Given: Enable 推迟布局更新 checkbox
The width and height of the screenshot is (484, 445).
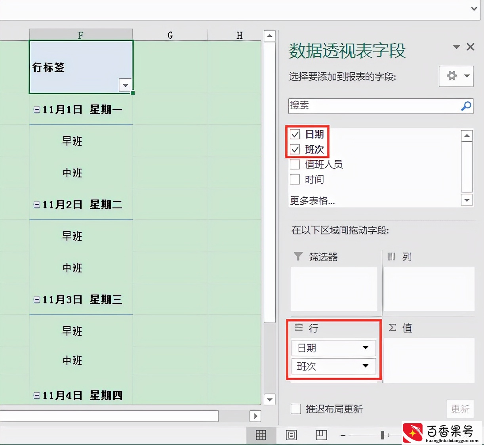Looking at the screenshot, I should pyautogui.click(x=296, y=409).
